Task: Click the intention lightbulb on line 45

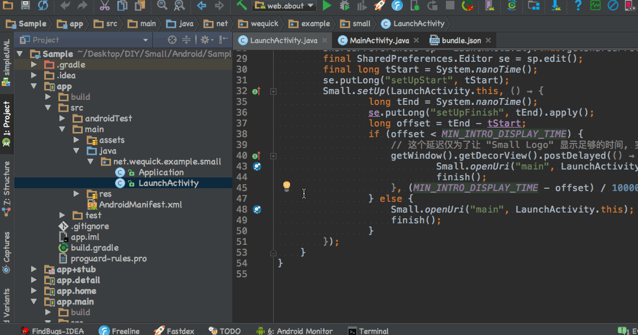Action: pyautogui.click(x=287, y=186)
